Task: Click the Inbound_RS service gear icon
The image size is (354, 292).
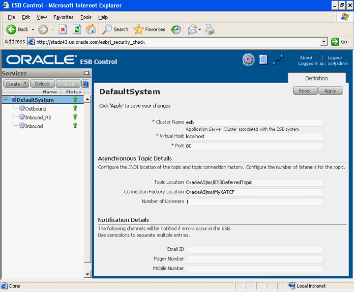Action: [x=22, y=117]
